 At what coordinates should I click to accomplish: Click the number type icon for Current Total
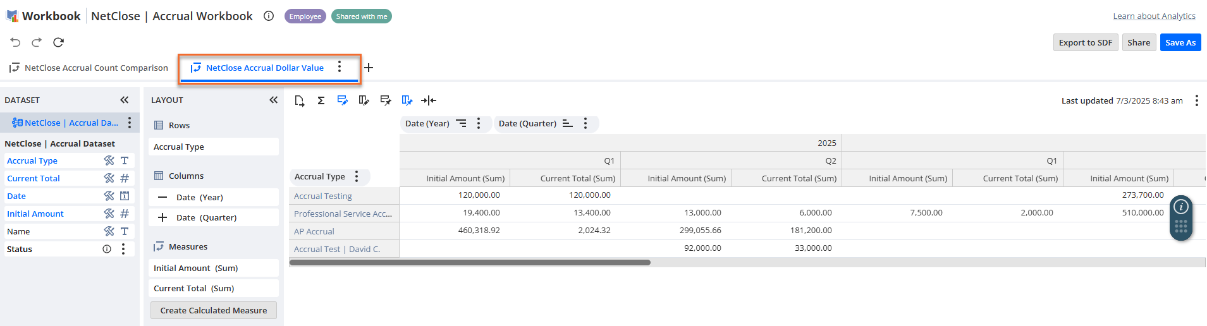coord(125,178)
